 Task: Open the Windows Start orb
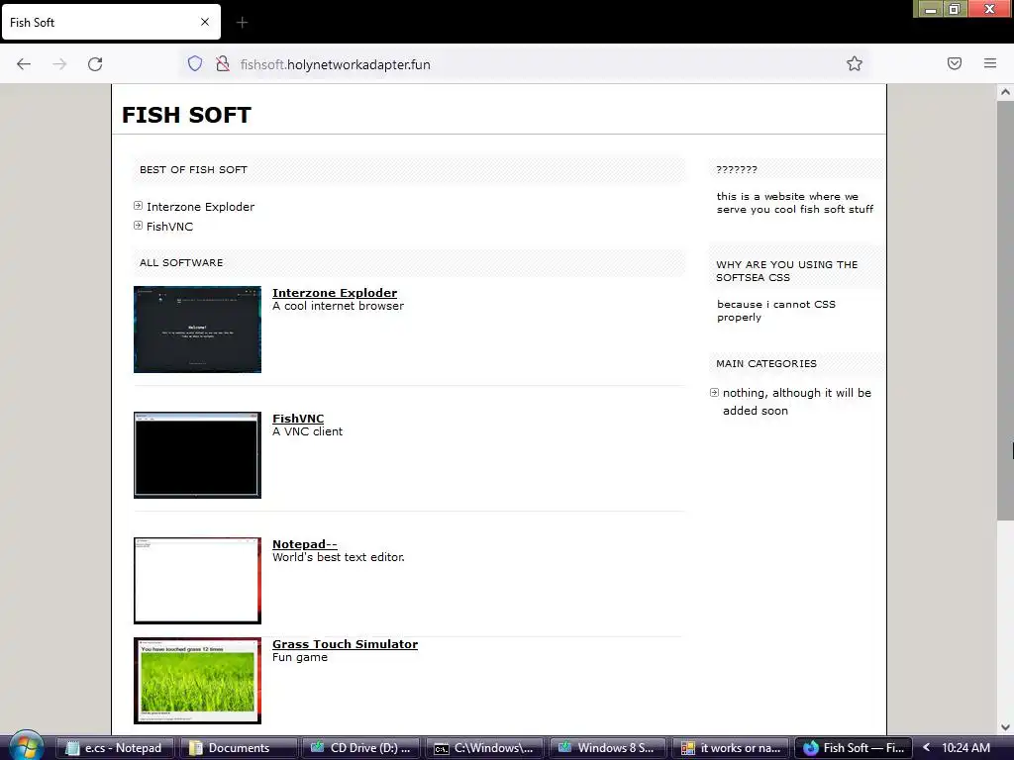[26, 747]
